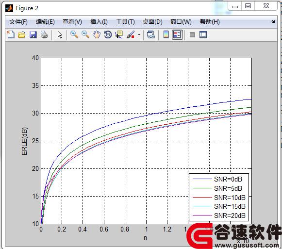Toggle the Insert Legend button

point(177,35)
